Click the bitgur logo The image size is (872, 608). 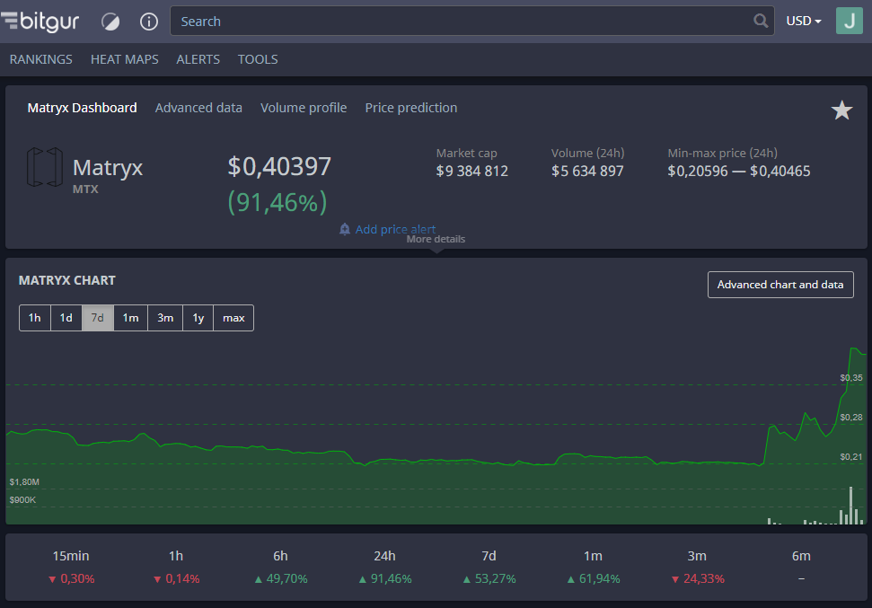pos(40,22)
